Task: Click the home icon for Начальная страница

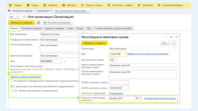Action: click(9, 11)
